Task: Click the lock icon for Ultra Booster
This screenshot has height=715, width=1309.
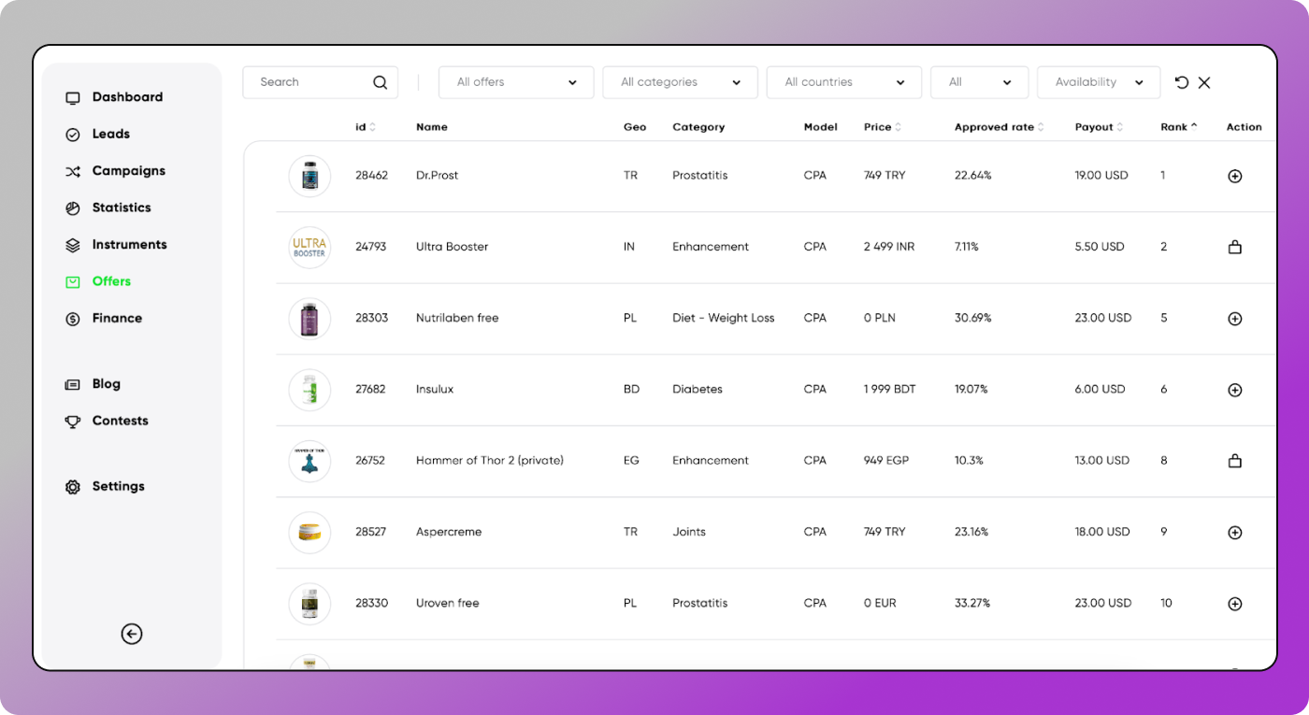Action: click(x=1234, y=248)
